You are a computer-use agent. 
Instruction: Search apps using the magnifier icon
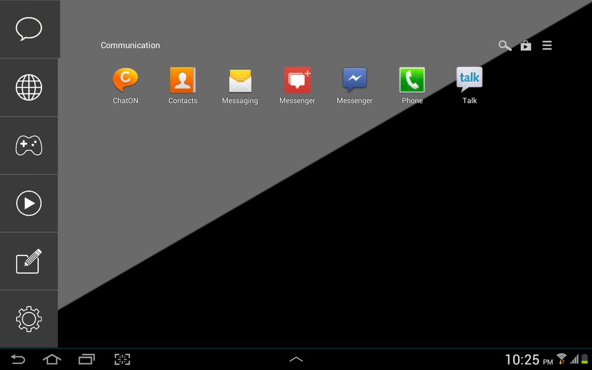pyautogui.click(x=505, y=46)
